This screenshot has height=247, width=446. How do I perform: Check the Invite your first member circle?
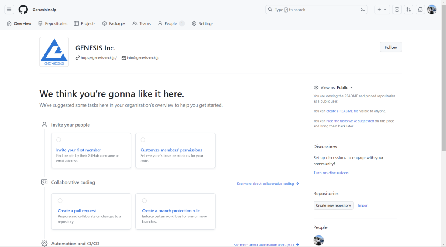[x=58, y=140]
